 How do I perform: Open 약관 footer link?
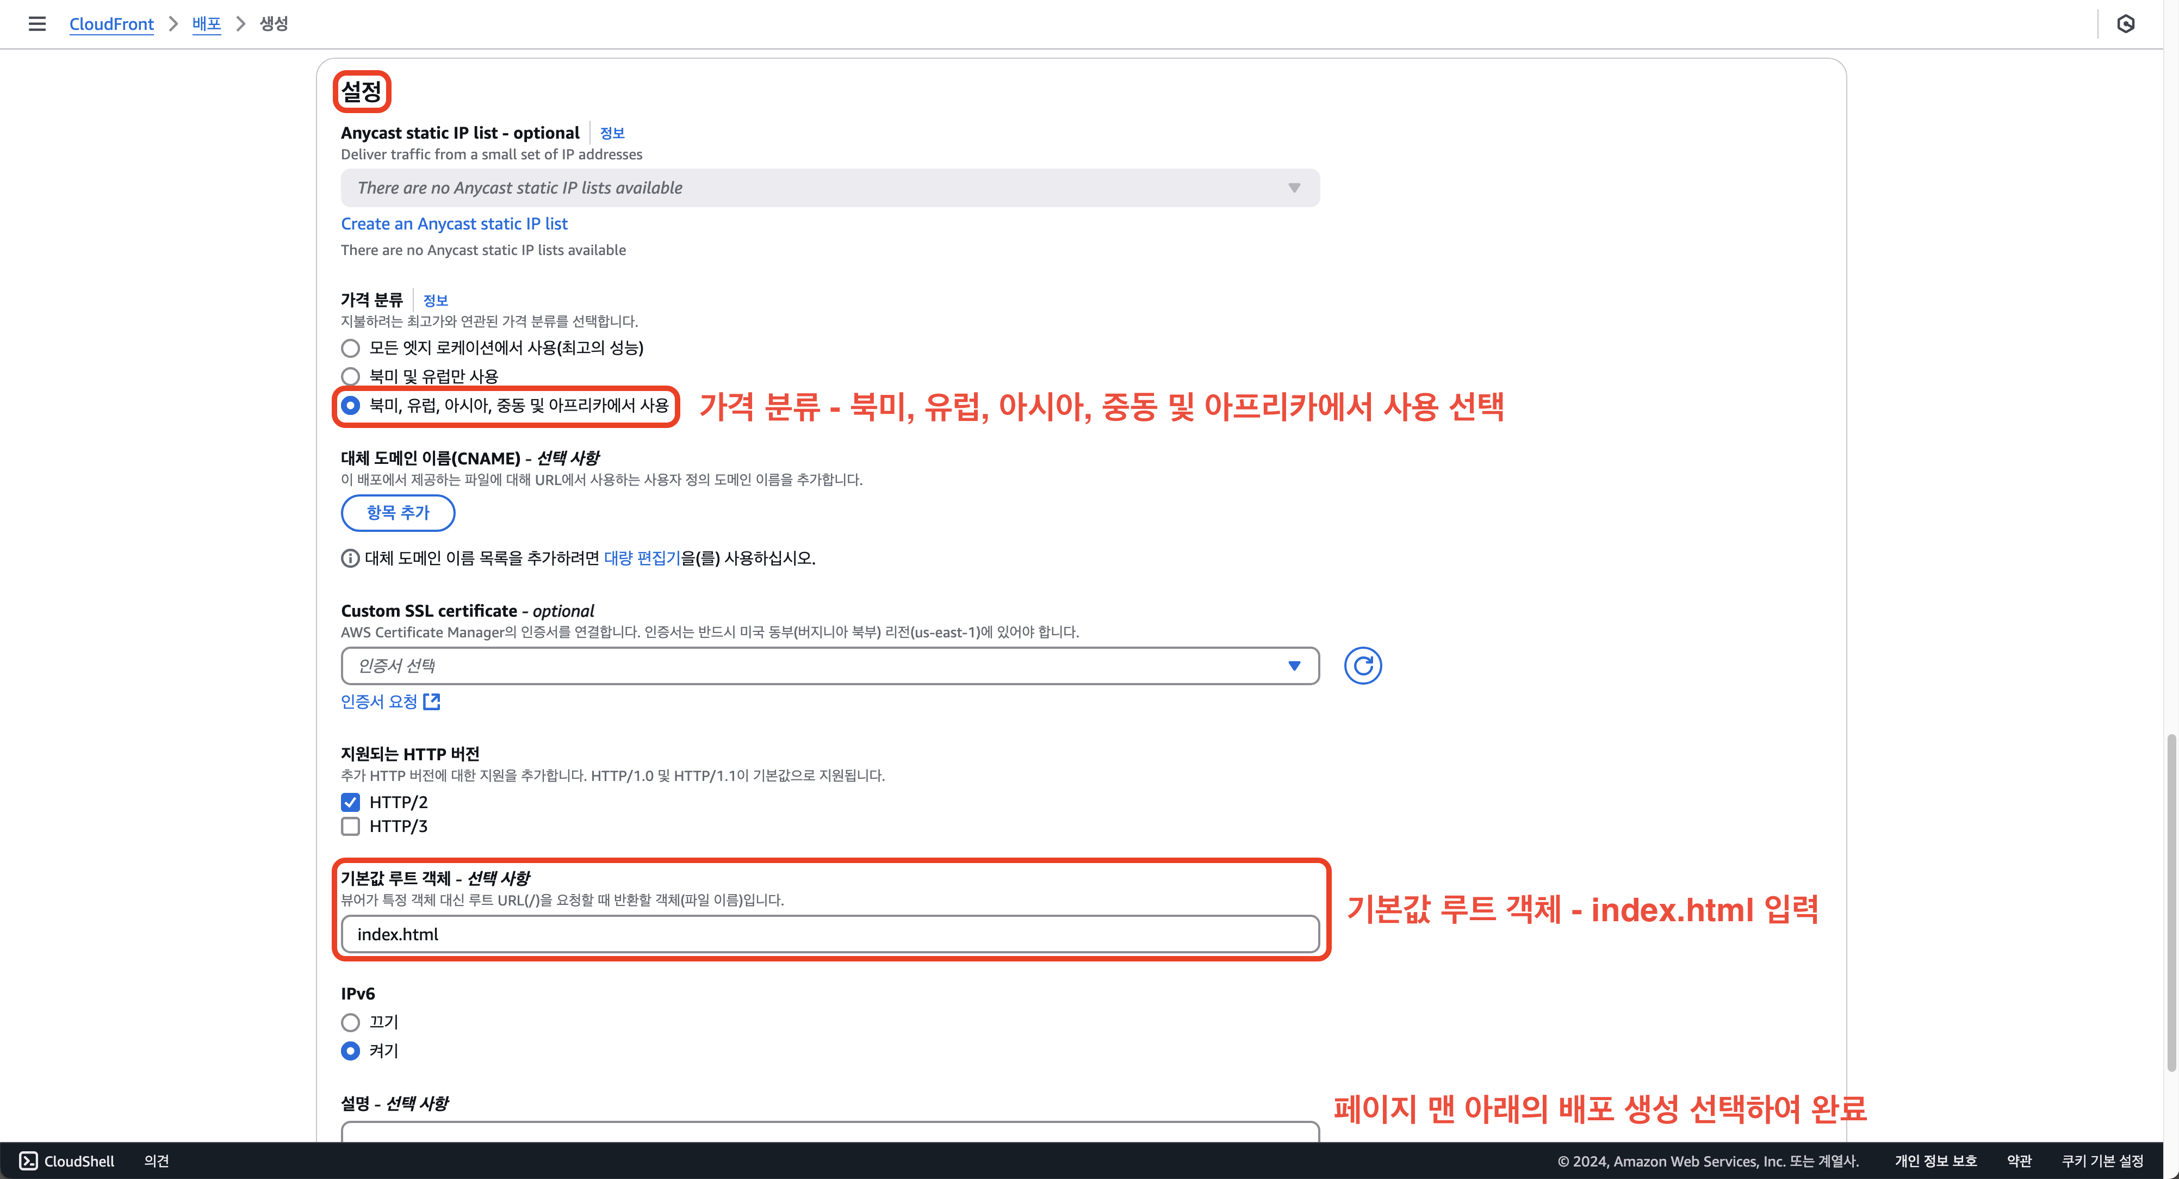click(x=2019, y=1161)
